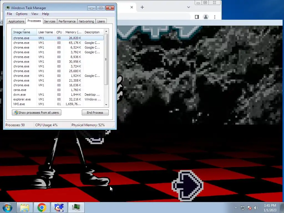Click the Processes: 50 status entry
The width and height of the screenshot is (284, 213).
coord(15,125)
